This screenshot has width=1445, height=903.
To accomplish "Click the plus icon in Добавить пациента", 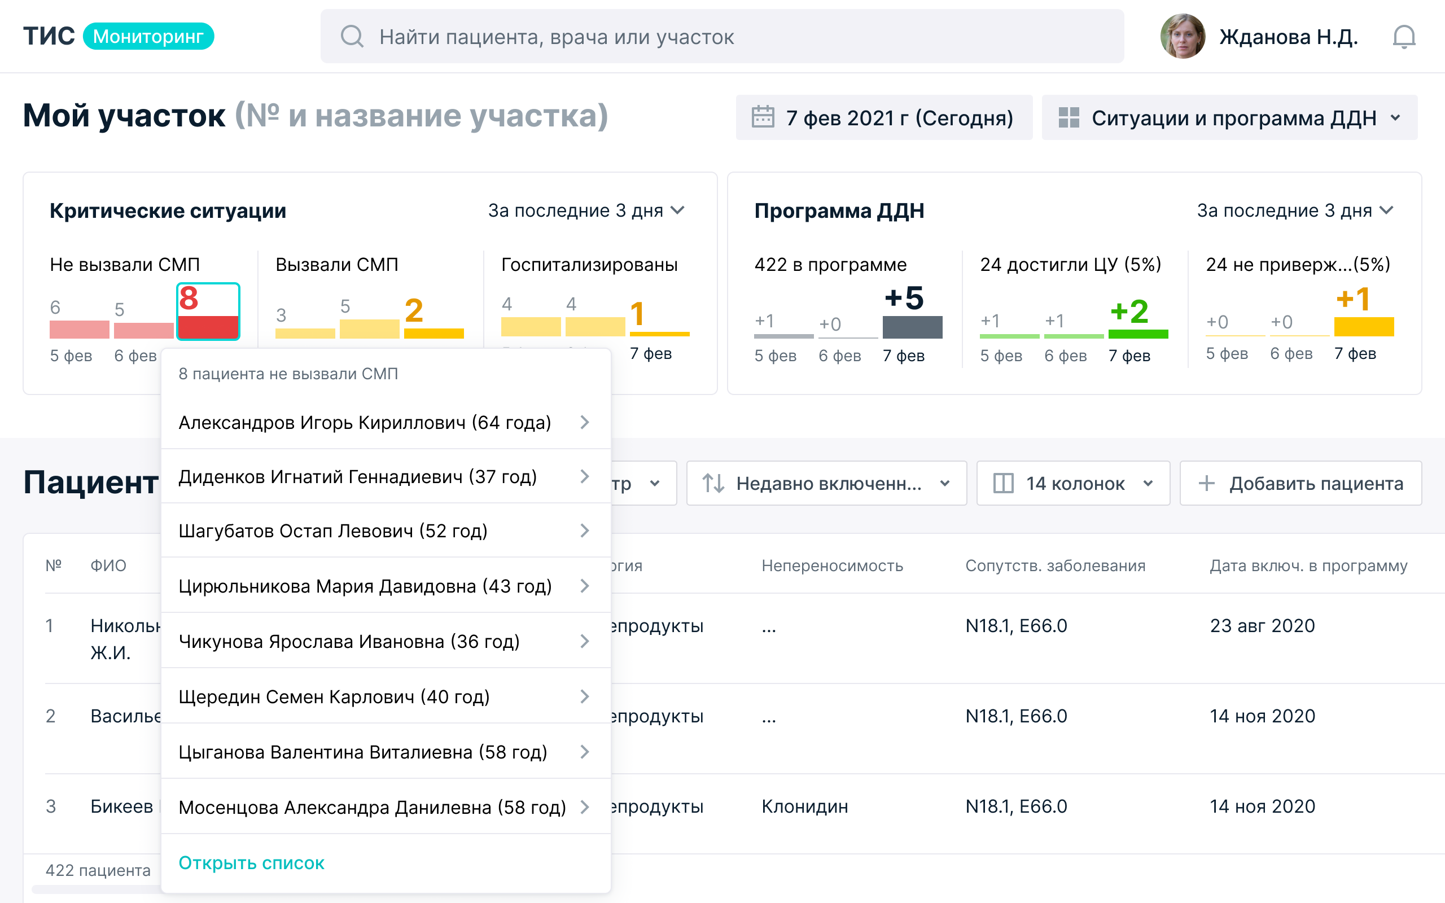I will click(1206, 483).
